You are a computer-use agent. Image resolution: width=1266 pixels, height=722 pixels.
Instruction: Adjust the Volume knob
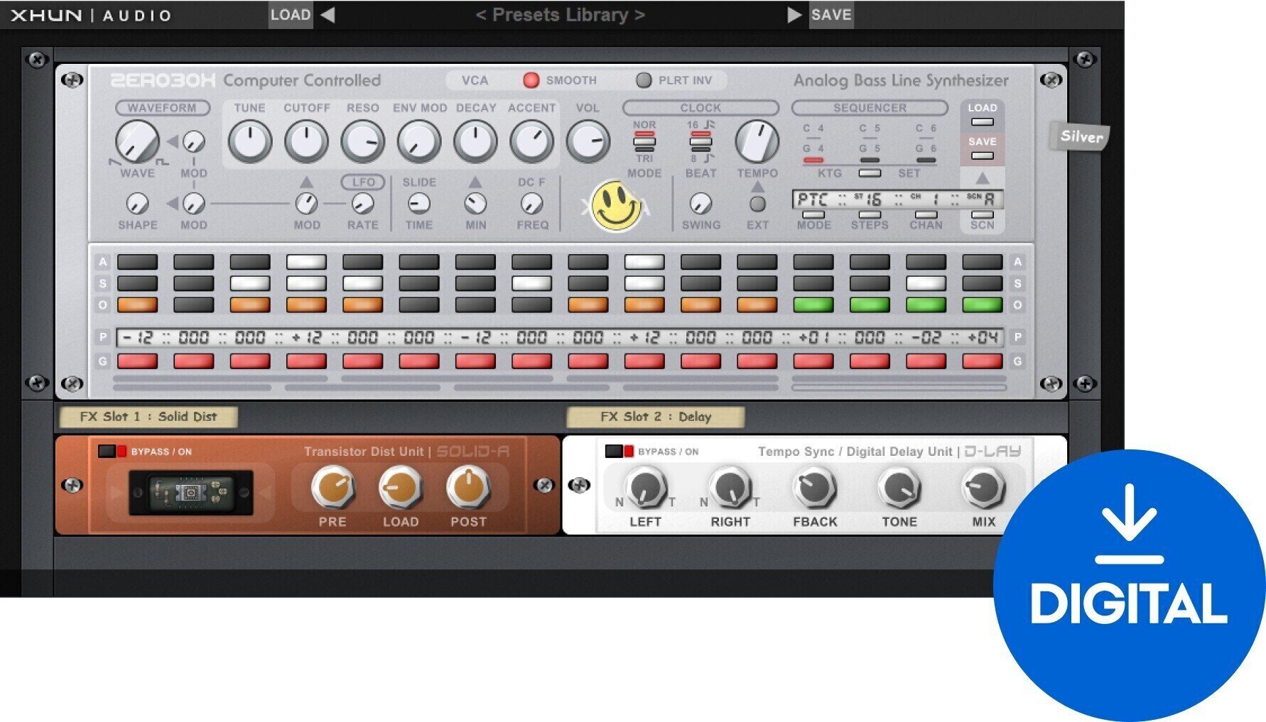point(588,140)
